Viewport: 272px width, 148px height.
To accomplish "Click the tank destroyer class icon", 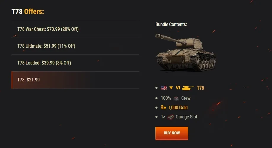I will coord(188,88).
